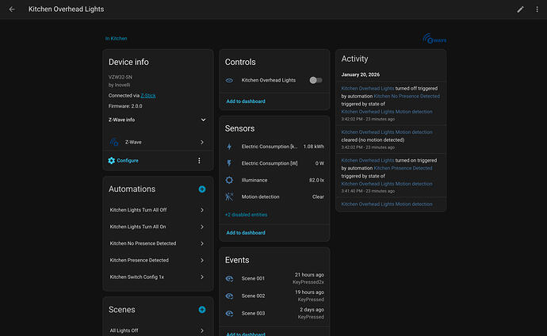This screenshot has width=547, height=336.
Task: Click the pencil edit icon
Action: click(521, 10)
